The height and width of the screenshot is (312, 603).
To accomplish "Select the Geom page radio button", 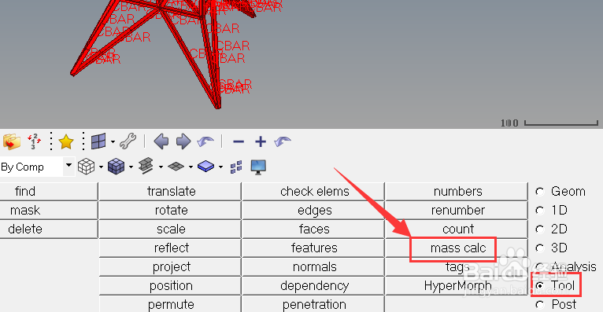I will click(540, 192).
